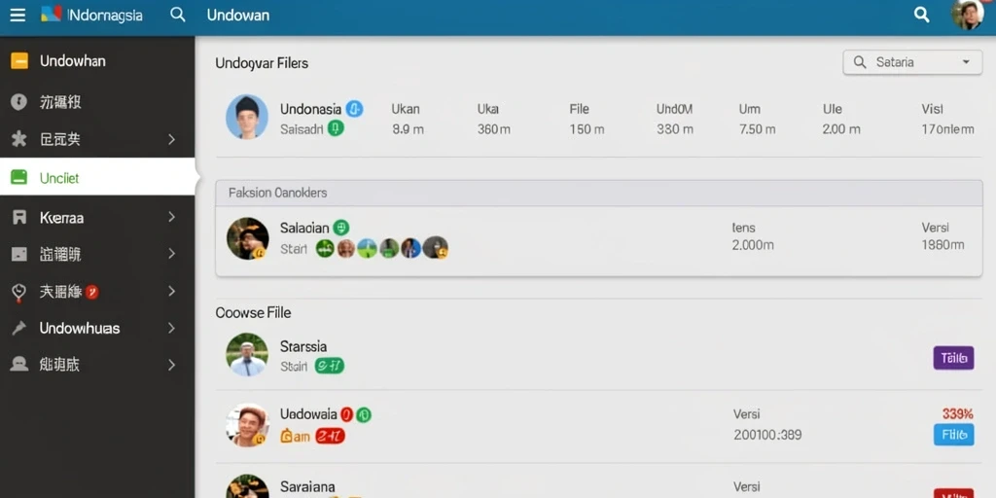Click the green badge next to Salaoian
The width and height of the screenshot is (996, 498).
[x=341, y=228]
